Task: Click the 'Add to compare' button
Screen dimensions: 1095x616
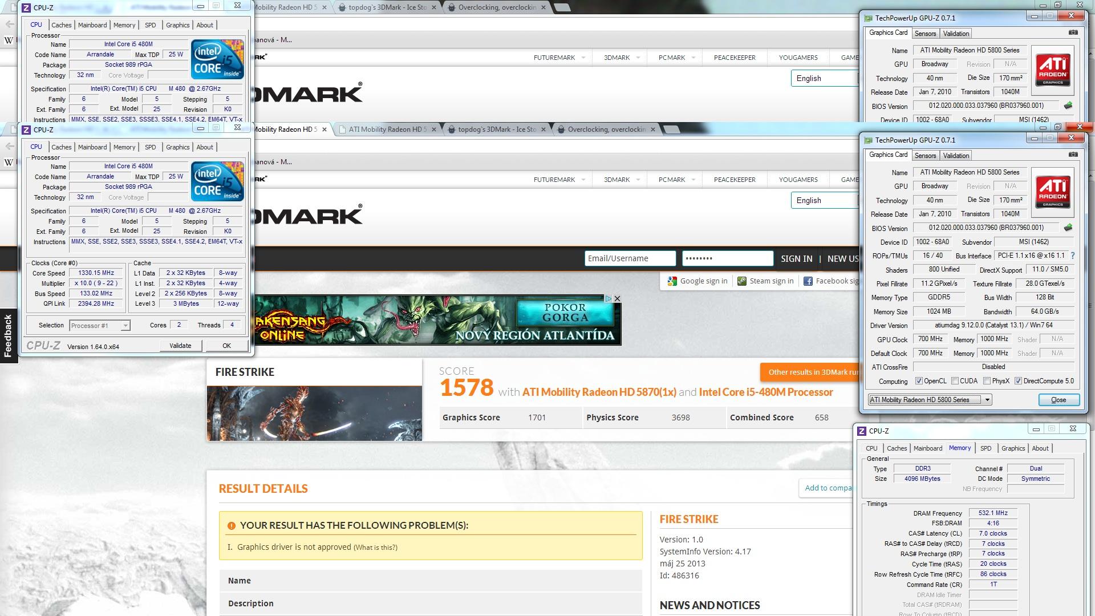Action: tap(828, 488)
